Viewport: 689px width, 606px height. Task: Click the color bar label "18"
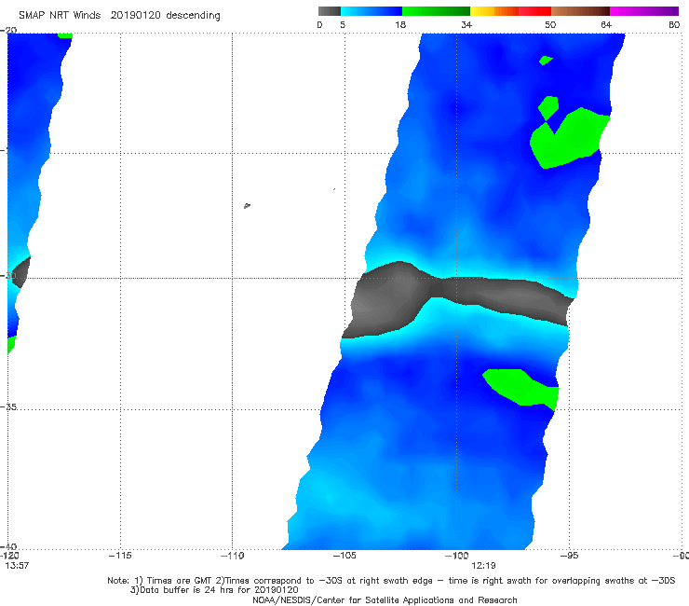pos(400,24)
